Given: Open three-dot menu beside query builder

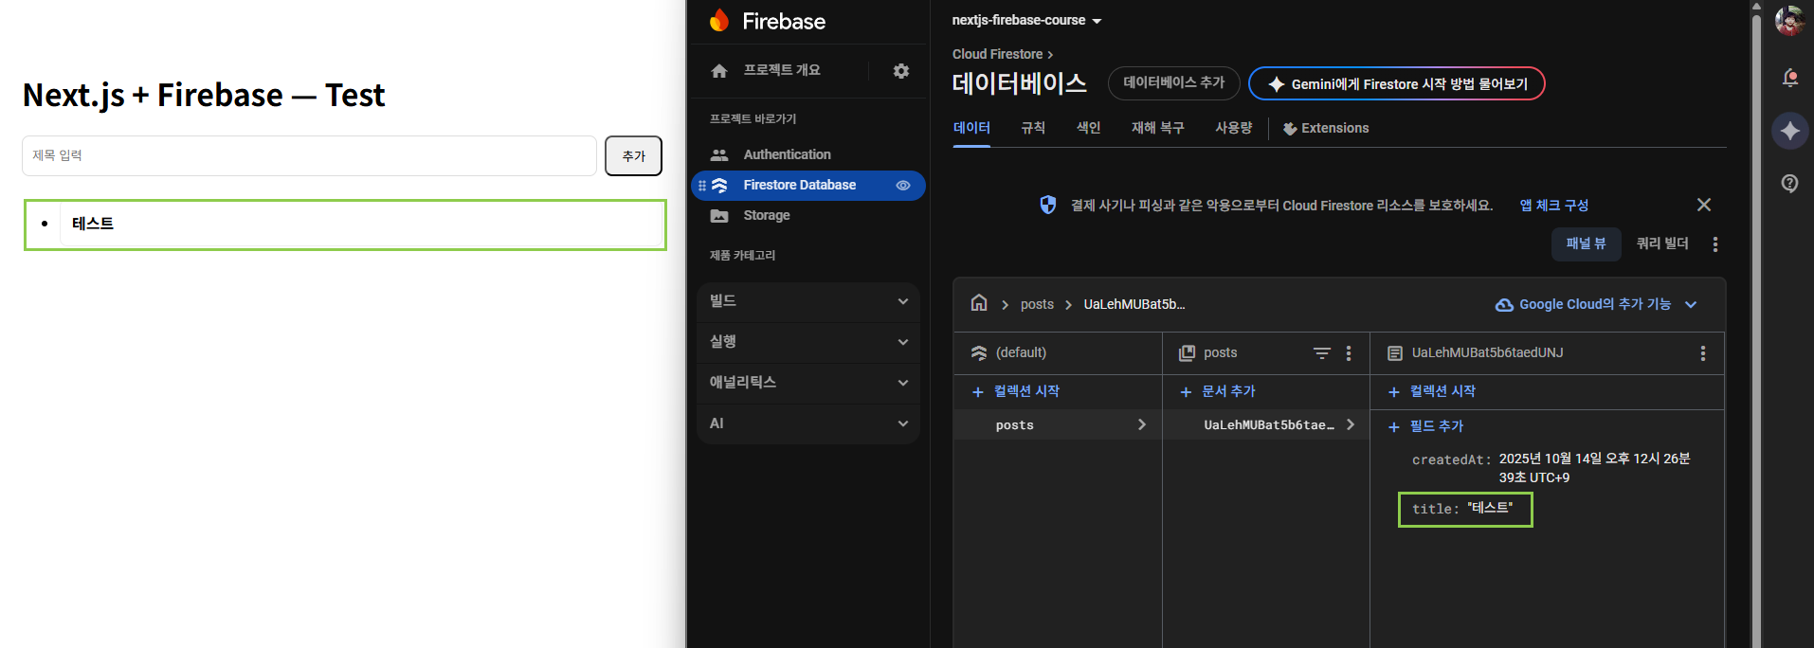Looking at the screenshot, I should coord(1715,244).
